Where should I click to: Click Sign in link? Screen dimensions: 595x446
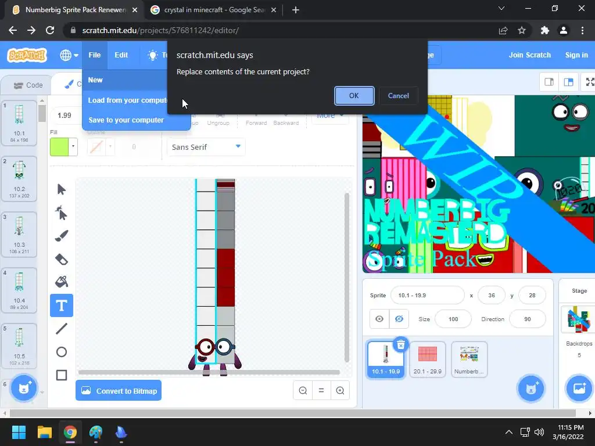[x=576, y=55]
